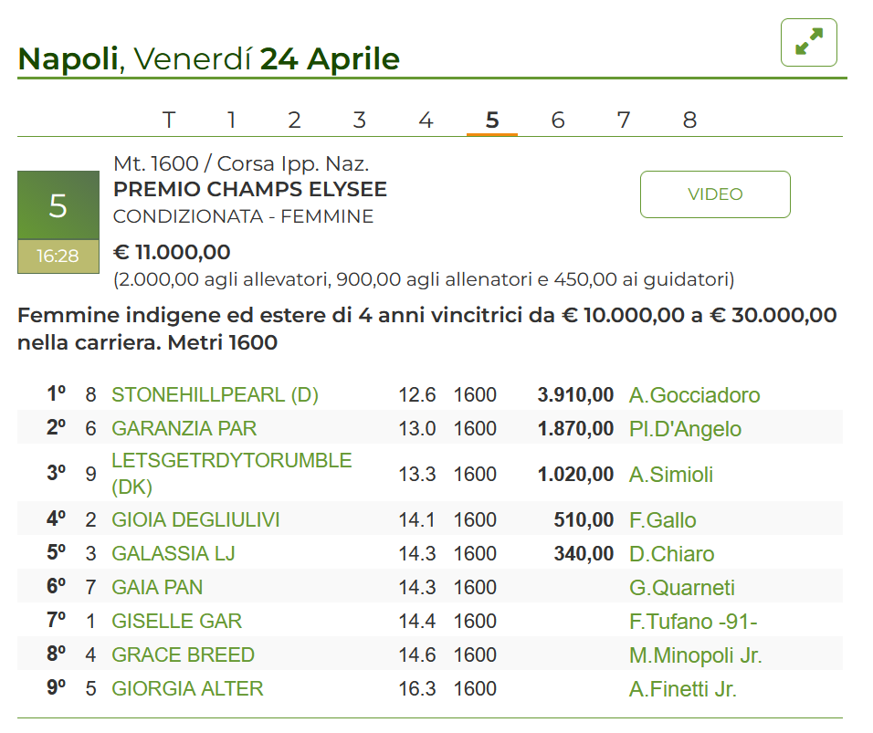Open driver Pl.D'Angelo profile
Screen dimensions: 873x733
click(x=685, y=429)
